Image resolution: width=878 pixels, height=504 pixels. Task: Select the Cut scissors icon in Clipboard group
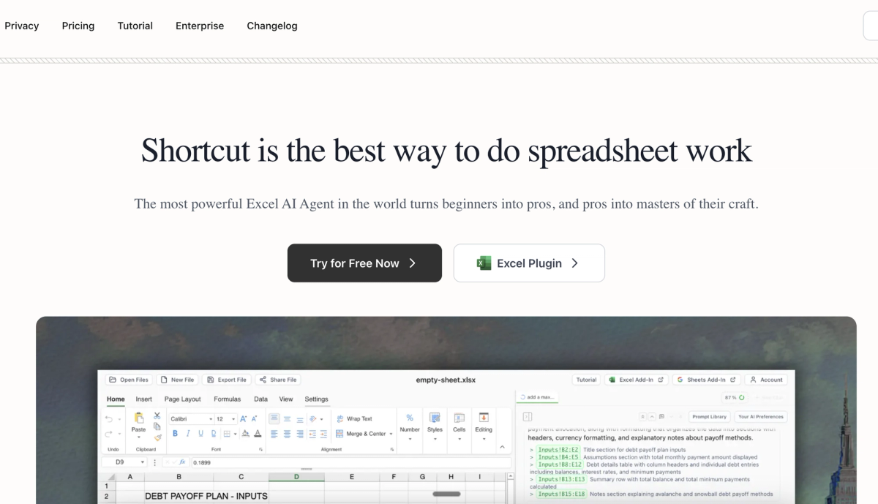pyautogui.click(x=157, y=415)
